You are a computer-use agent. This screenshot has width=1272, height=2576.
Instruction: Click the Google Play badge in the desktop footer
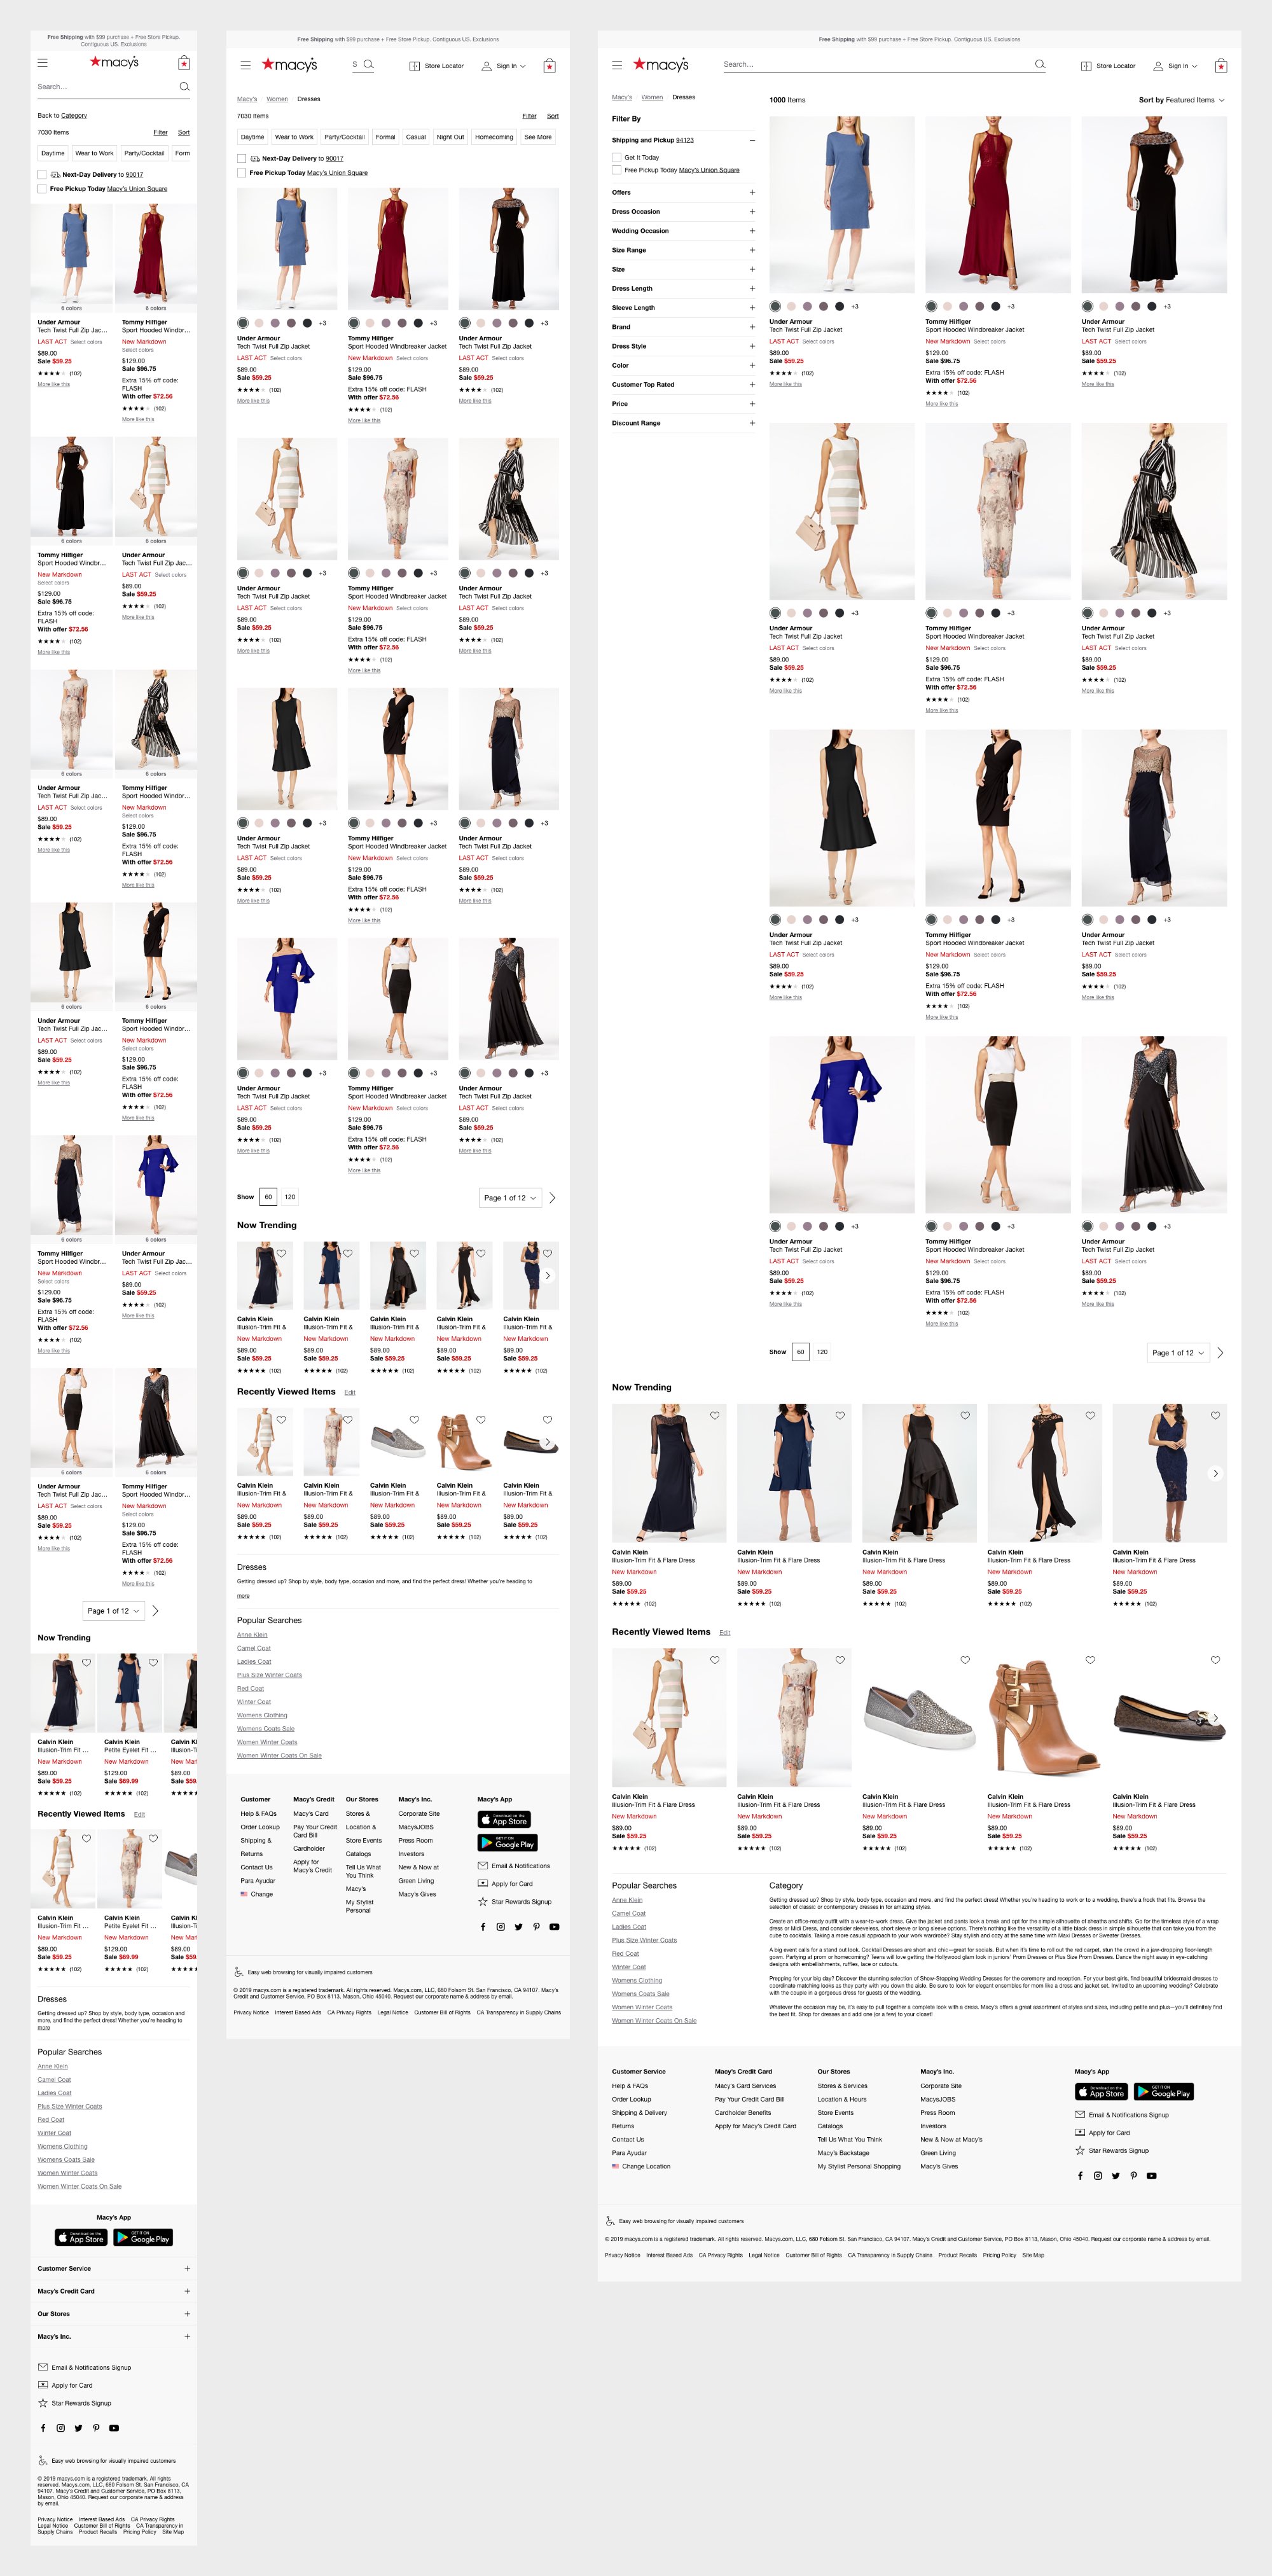click(1164, 2092)
